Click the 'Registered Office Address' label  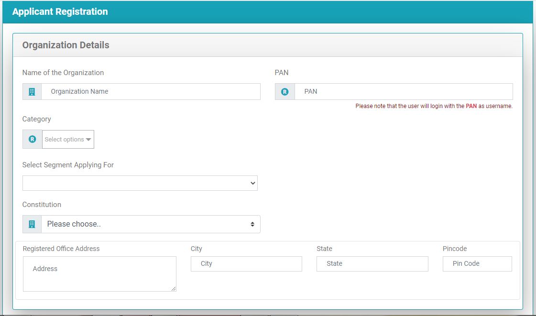(x=61, y=249)
